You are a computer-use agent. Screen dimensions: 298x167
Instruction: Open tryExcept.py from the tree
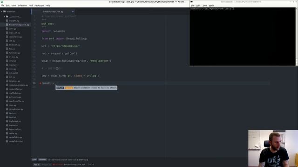tap(15, 121)
